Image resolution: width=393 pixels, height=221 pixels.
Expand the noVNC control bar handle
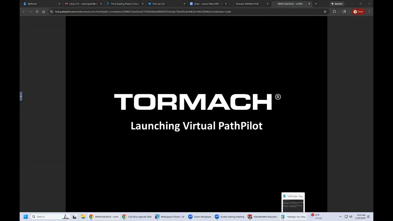click(x=21, y=96)
